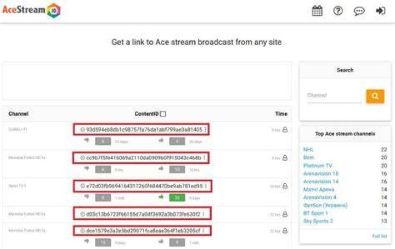
Task: Click the Time column header
Action: [x=281, y=114]
